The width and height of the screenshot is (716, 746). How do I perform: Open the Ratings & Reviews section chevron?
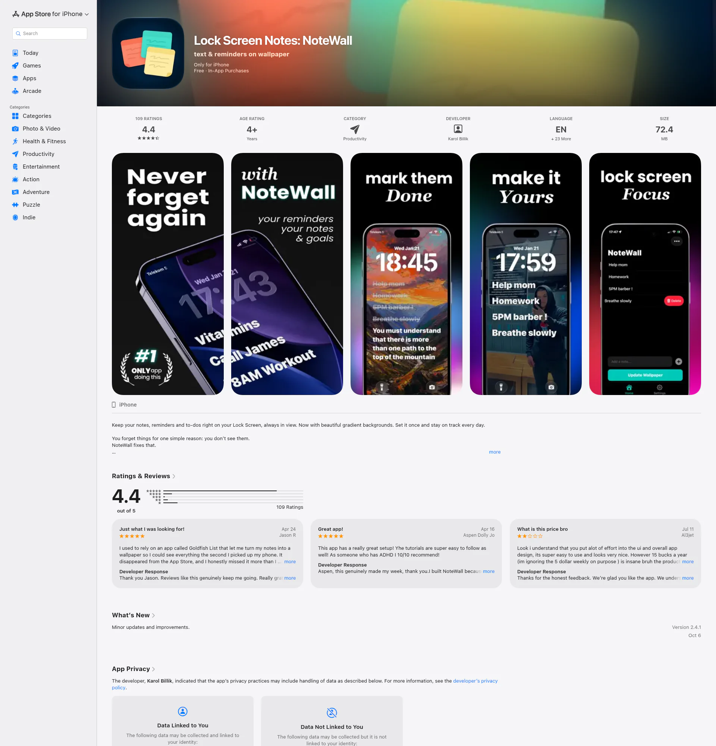pos(174,477)
